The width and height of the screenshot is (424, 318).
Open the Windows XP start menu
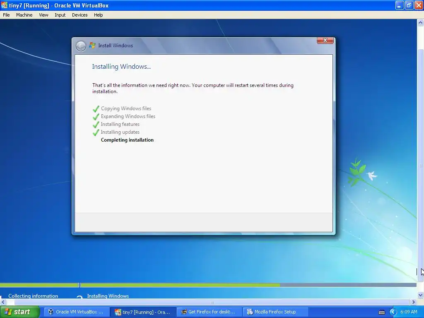coord(19,312)
